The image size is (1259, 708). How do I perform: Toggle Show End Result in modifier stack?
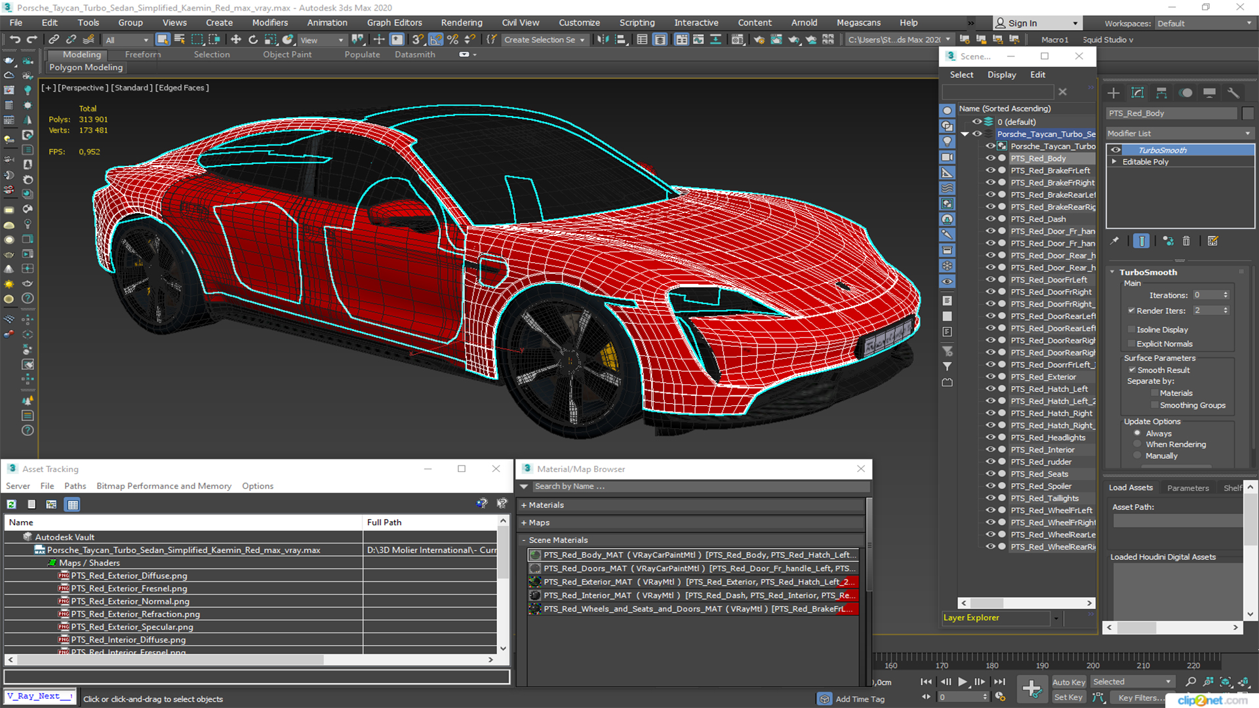[1141, 241]
